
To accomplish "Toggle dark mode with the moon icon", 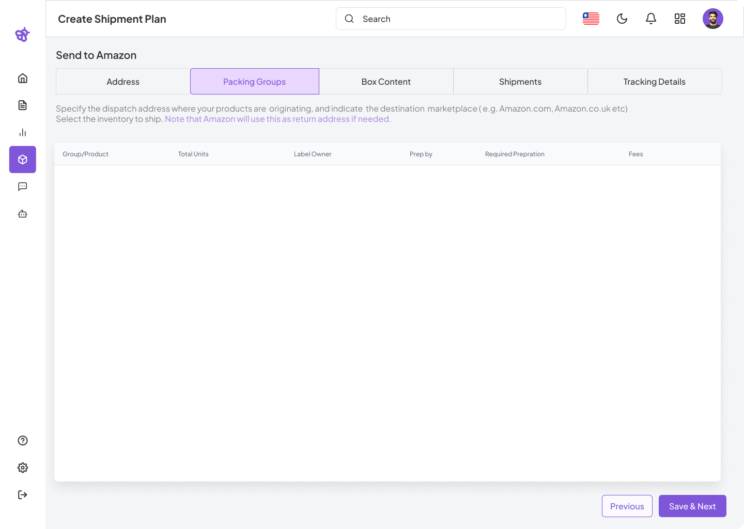I will [x=622, y=19].
